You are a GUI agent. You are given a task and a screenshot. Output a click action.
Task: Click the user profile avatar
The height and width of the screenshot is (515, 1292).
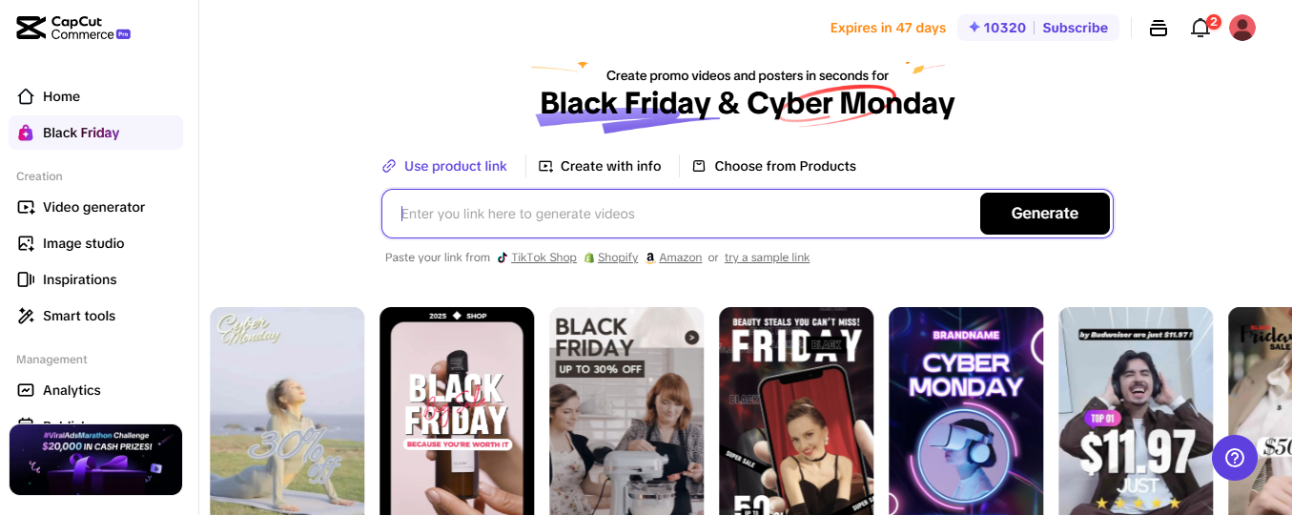click(1242, 28)
